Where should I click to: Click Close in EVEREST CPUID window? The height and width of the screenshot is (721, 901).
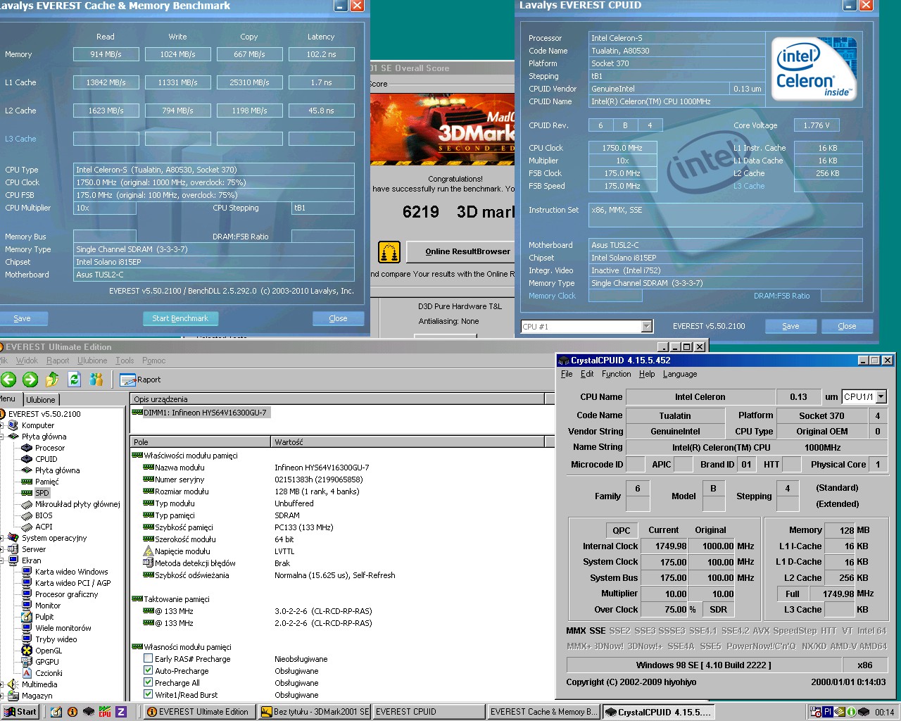click(x=847, y=326)
